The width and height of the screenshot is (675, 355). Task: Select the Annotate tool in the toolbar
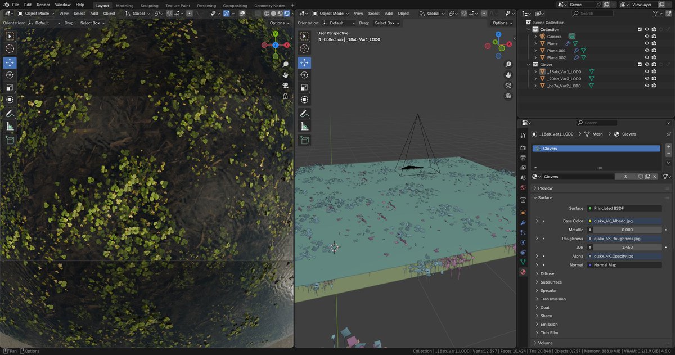10,113
